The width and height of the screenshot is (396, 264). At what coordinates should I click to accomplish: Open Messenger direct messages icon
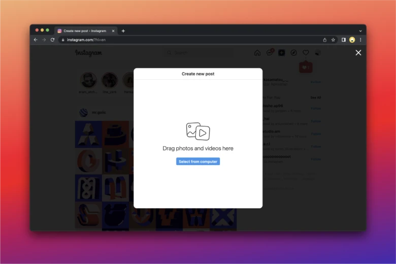[270, 53]
